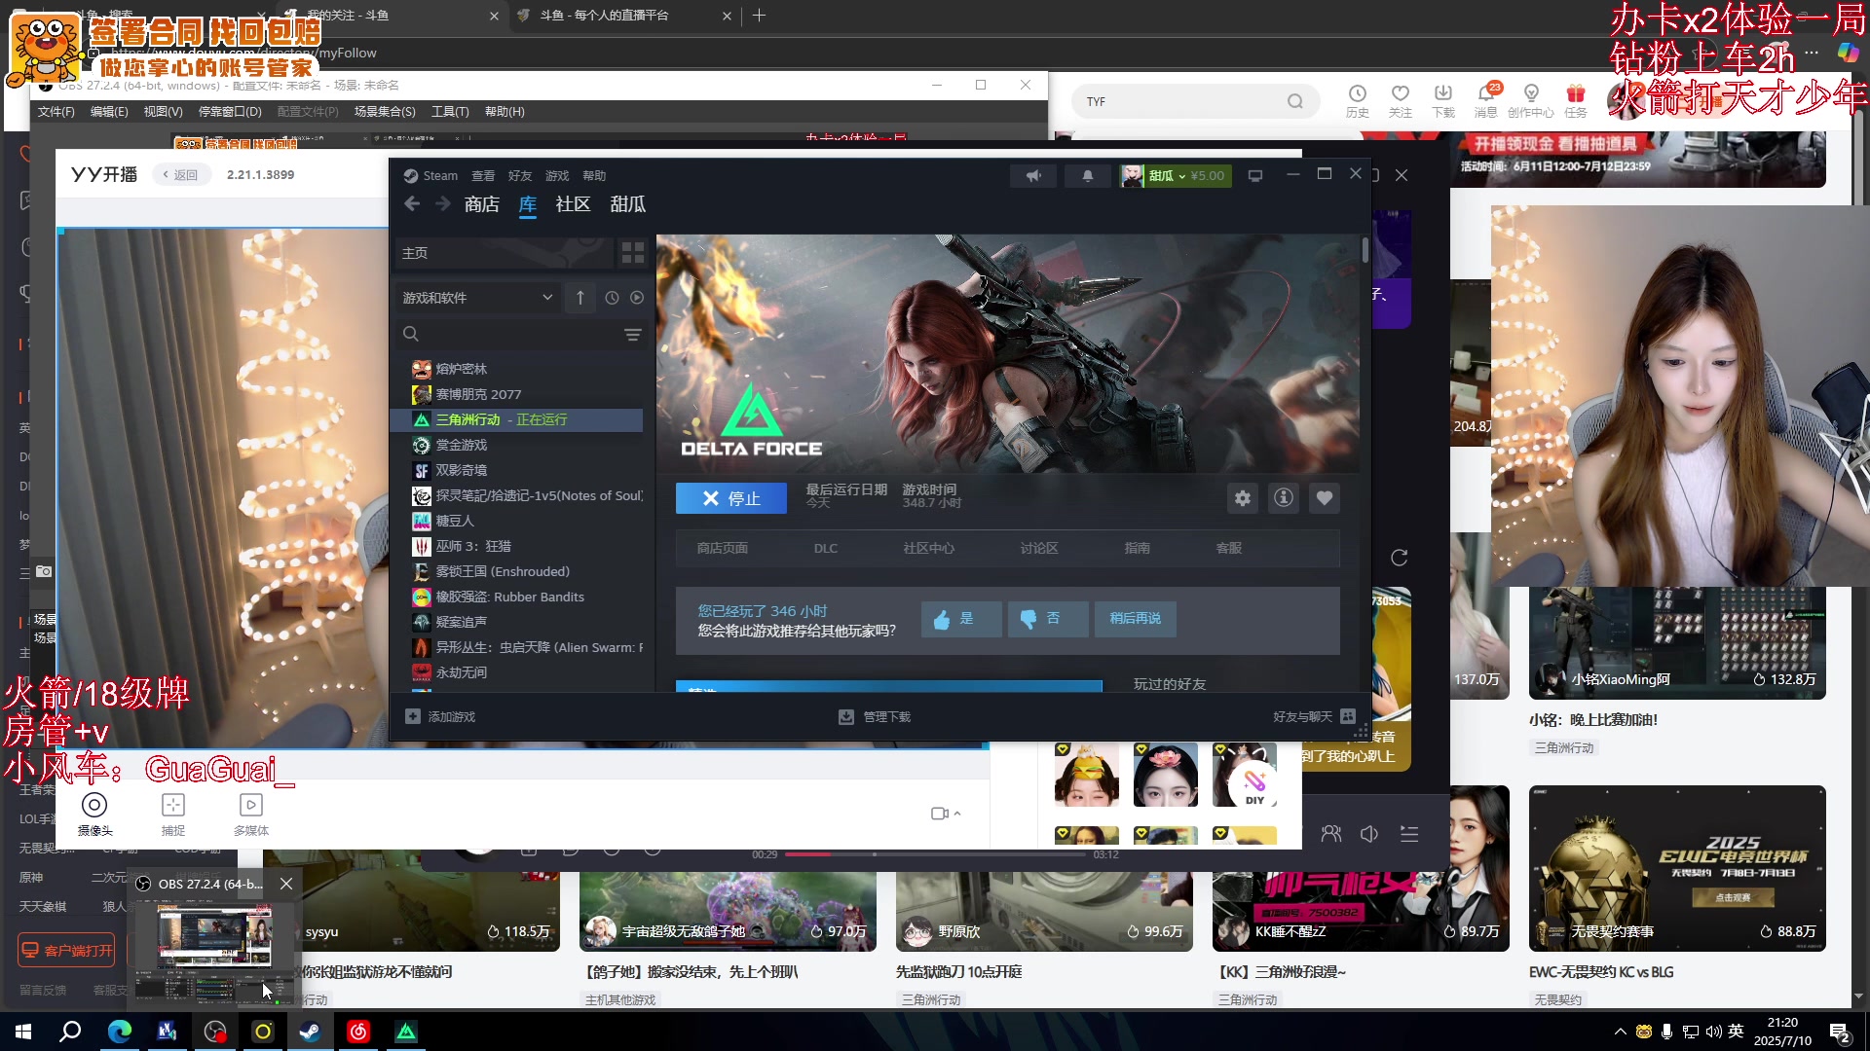Click 是 to recommend the game
This screenshot has height=1051, width=1870.
[x=961, y=619]
